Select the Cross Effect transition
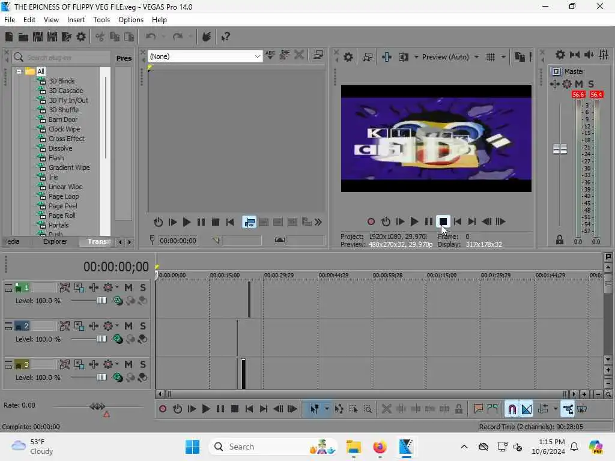The image size is (615, 461). click(x=66, y=139)
